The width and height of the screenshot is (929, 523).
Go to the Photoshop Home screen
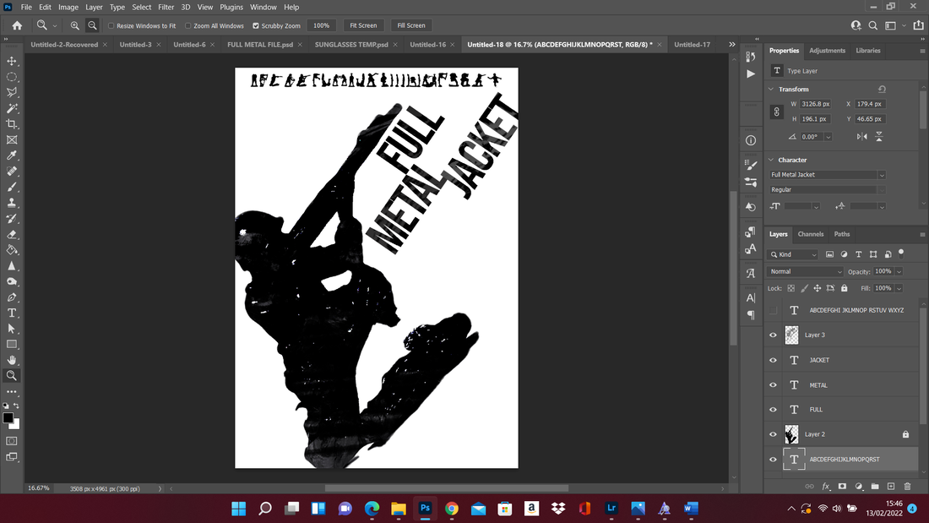tap(17, 25)
